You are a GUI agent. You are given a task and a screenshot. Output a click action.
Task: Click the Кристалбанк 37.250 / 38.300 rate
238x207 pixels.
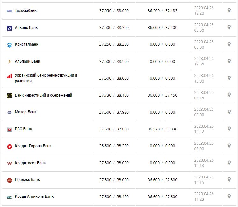coord(114,44)
